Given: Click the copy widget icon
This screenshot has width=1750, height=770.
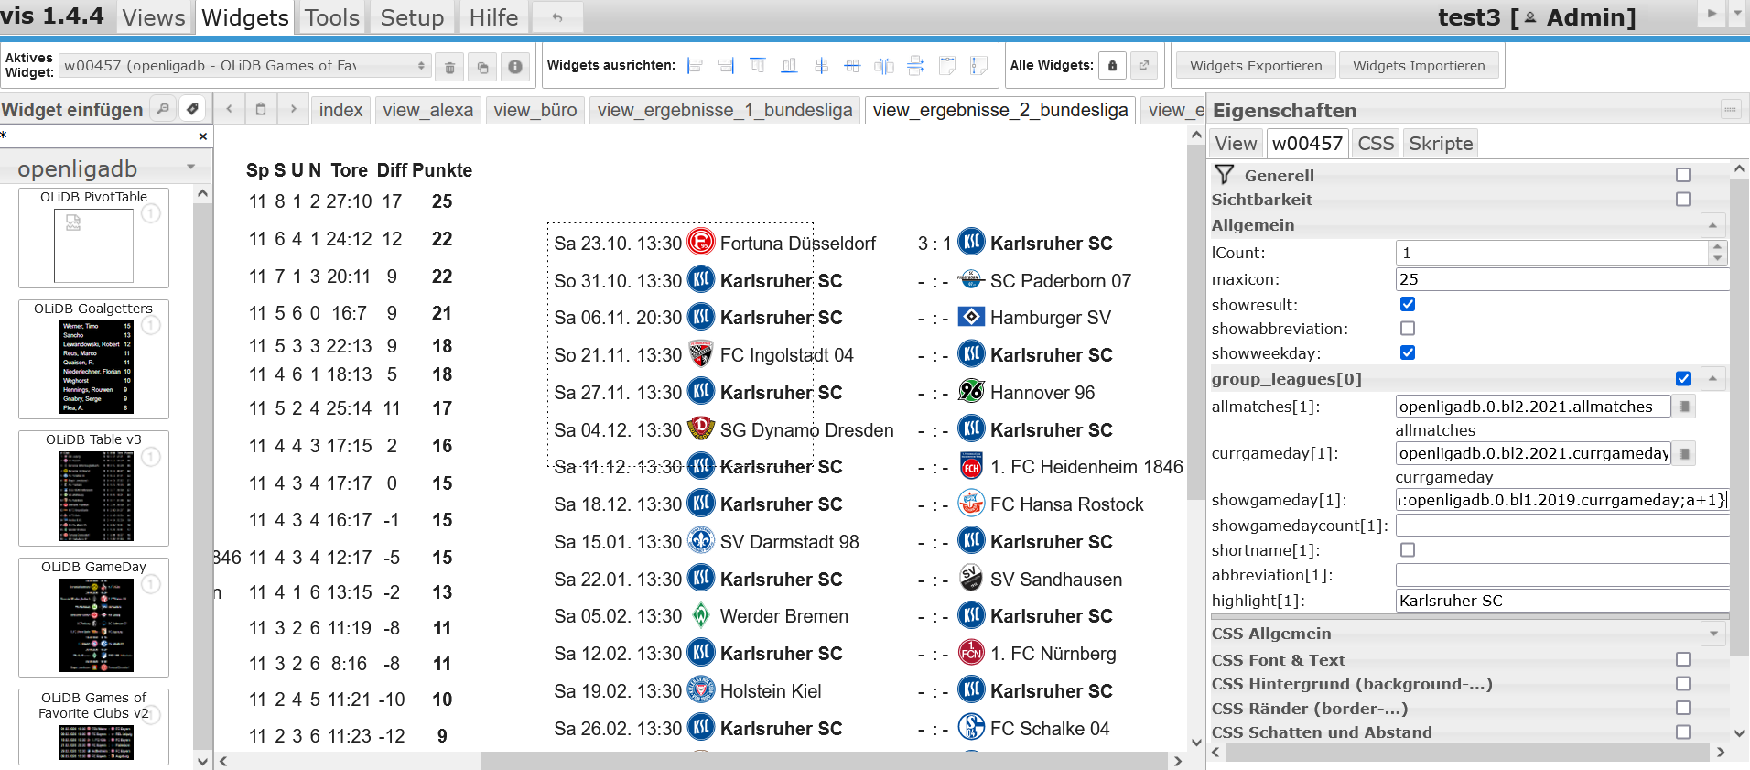Looking at the screenshot, I should 482,67.
